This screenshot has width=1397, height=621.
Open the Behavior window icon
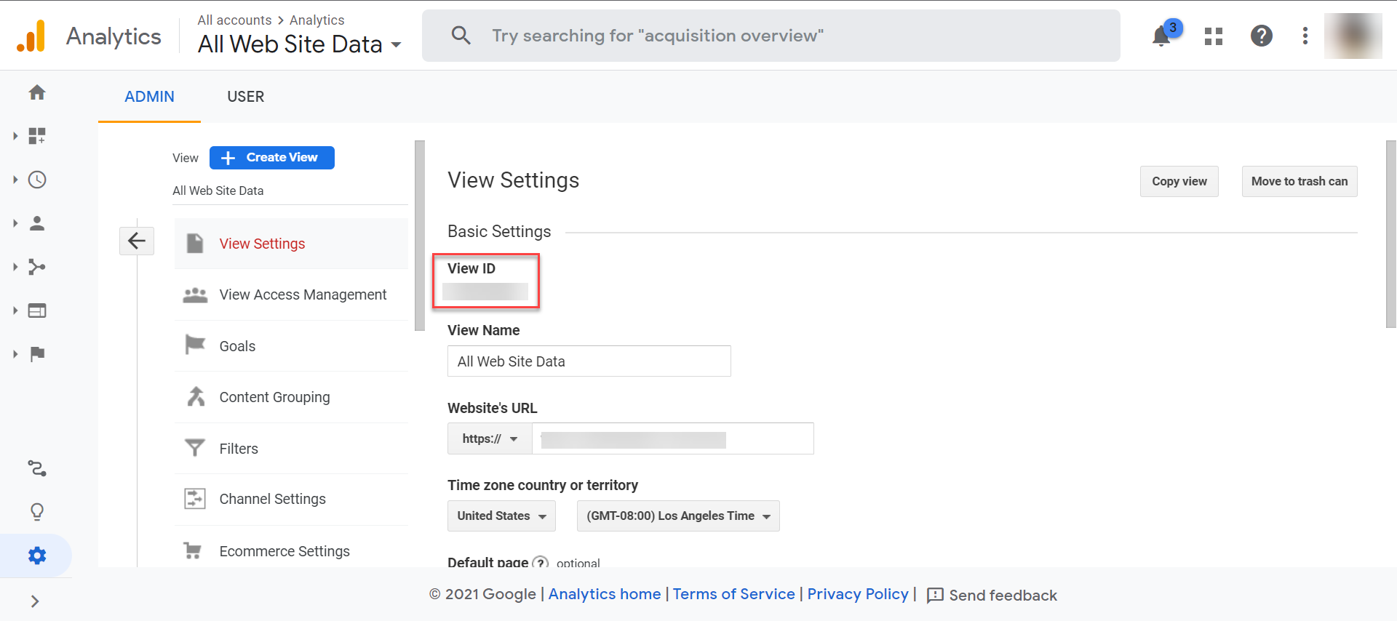[x=37, y=310]
